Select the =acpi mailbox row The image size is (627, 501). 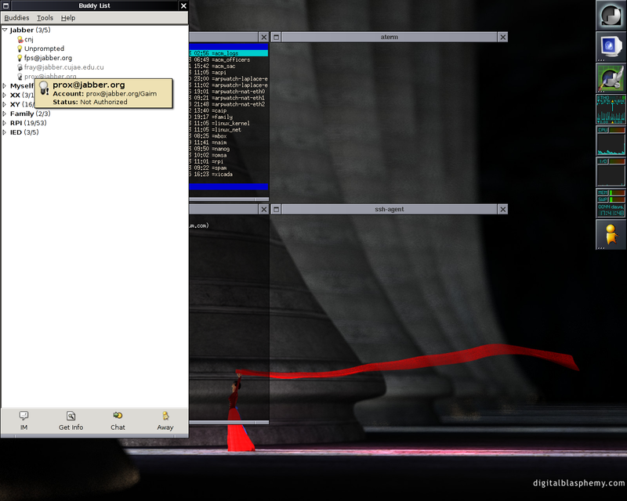(228, 72)
